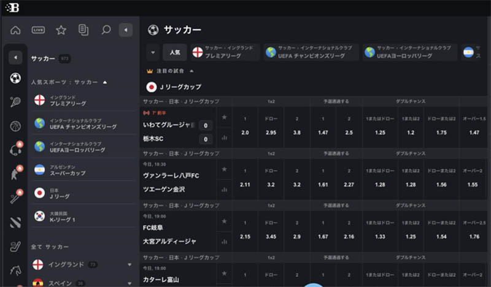Screen dimensions: 491x287
Task: Select 1.47 qualify odds for いわてグルージャ
Action: [323, 128]
